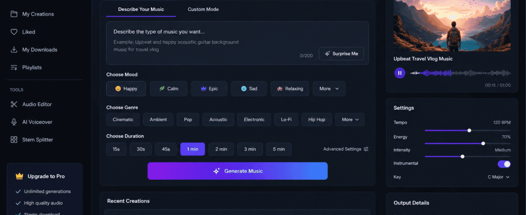The image size is (526, 215).
Task: Click the 00:15 / 01:00 time readout
Action: click(498, 85)
